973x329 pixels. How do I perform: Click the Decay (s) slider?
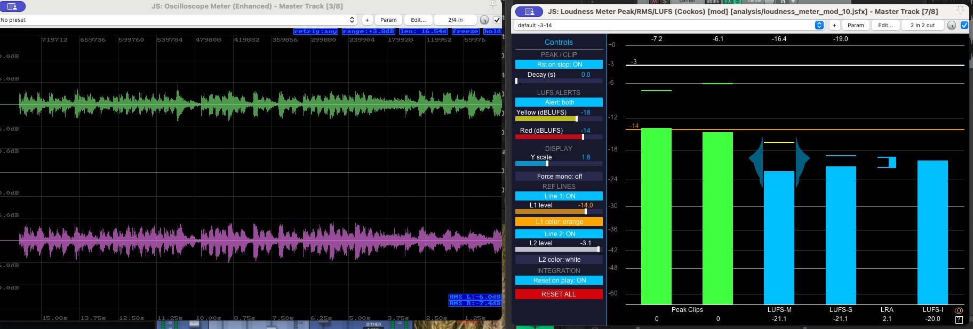(559, 81)
